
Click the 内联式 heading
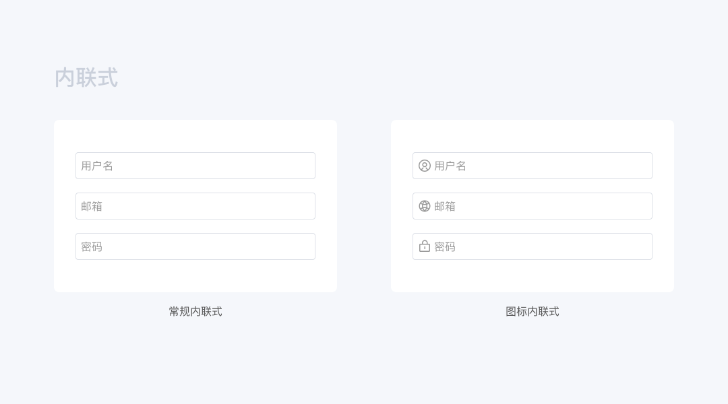click(x=86, y=77)
